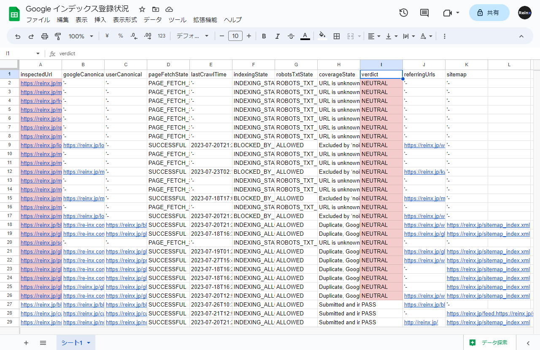Screen dimensions: 540x350
Task: Increase decimal places
Action: coord(148,36)
